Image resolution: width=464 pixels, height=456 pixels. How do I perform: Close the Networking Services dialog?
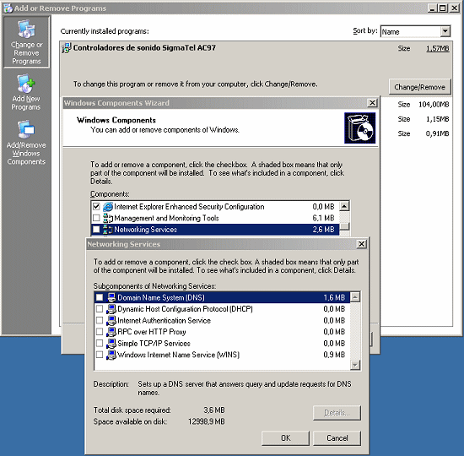[x=361, y=244]
